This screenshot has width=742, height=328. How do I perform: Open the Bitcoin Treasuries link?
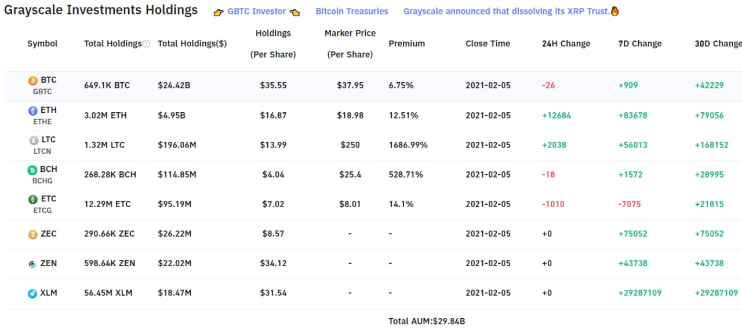[352, 12]
